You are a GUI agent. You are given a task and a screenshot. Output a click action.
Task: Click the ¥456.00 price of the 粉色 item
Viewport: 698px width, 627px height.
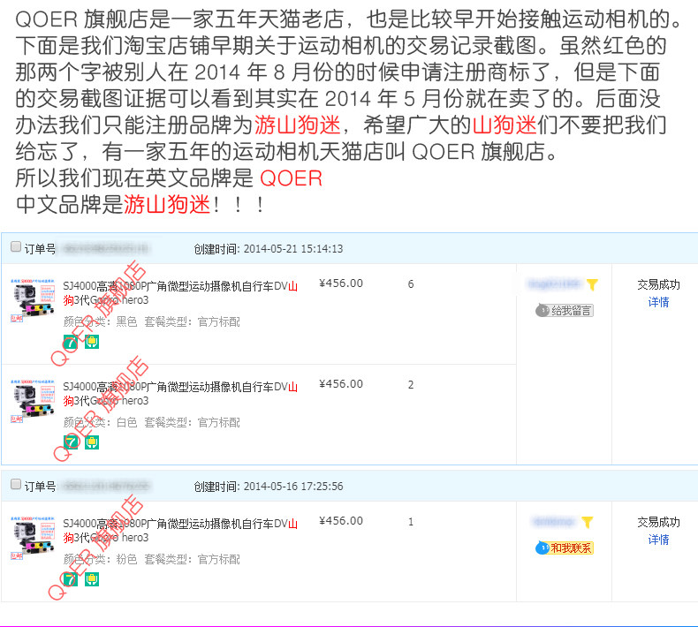341,521
